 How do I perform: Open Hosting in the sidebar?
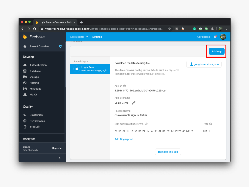[34, 83]
